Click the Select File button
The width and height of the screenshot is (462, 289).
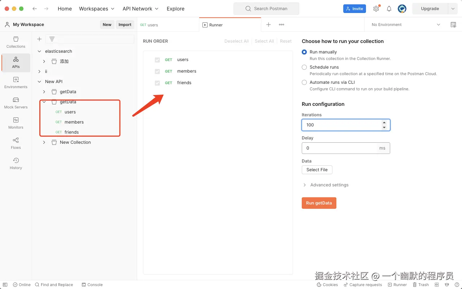coord(317,170)
